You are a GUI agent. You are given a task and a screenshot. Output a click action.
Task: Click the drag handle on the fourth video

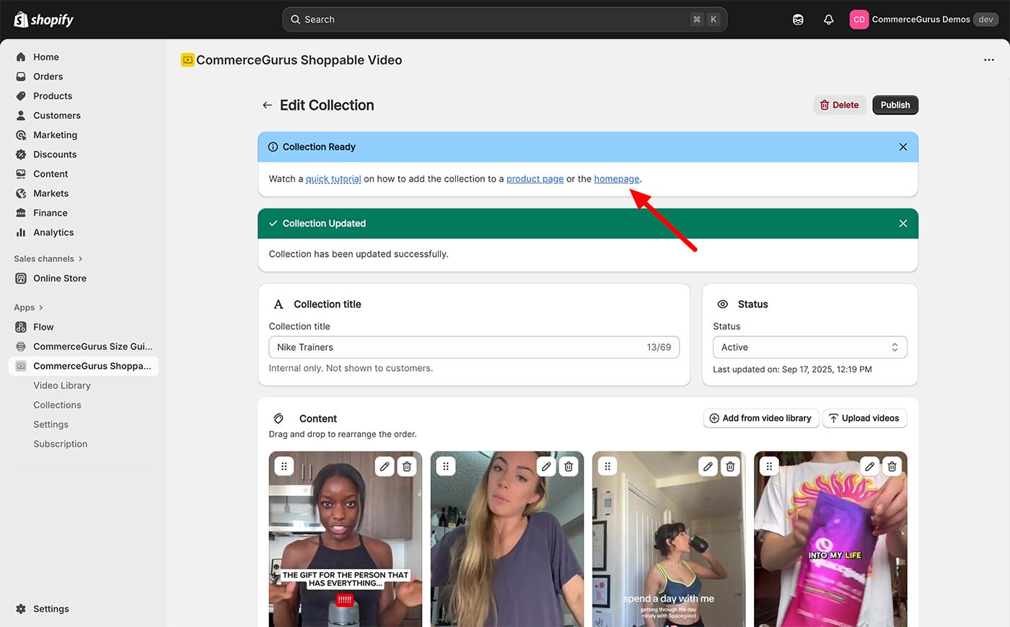tap(769, 466)
